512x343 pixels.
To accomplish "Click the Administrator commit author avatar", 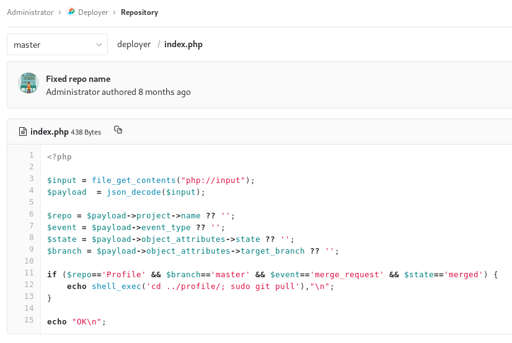I will 29,83.
